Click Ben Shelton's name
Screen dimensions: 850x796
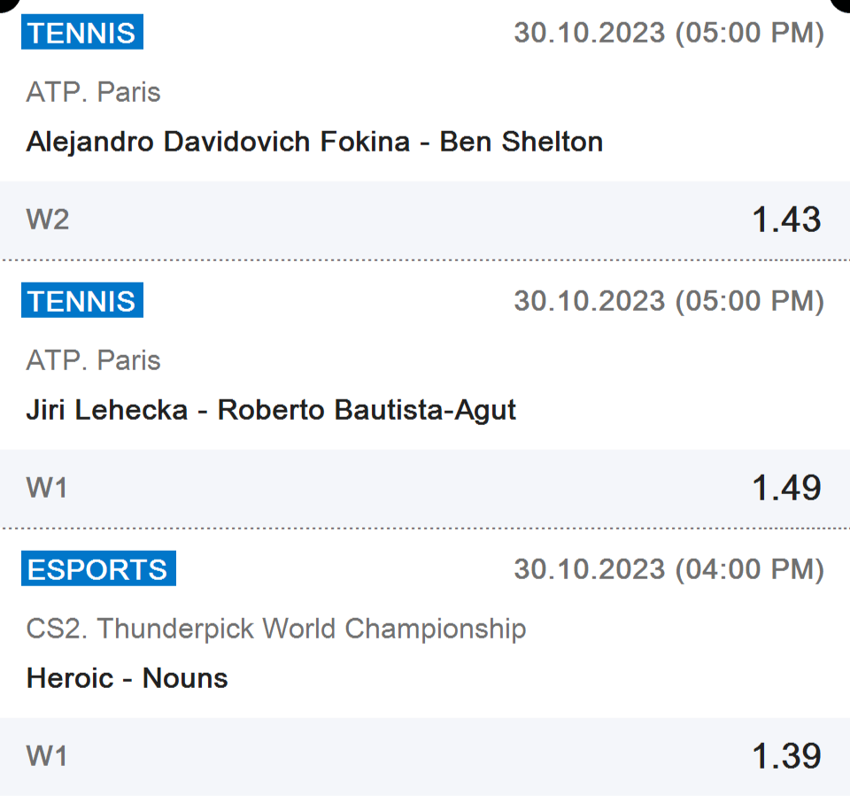tap(522, 142)
